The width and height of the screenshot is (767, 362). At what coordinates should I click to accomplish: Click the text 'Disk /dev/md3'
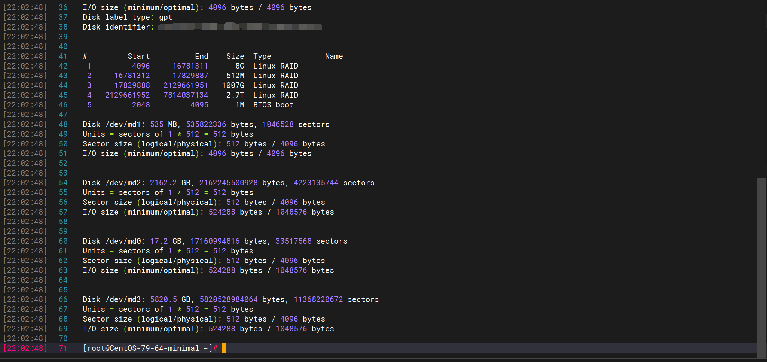(111, 299)
